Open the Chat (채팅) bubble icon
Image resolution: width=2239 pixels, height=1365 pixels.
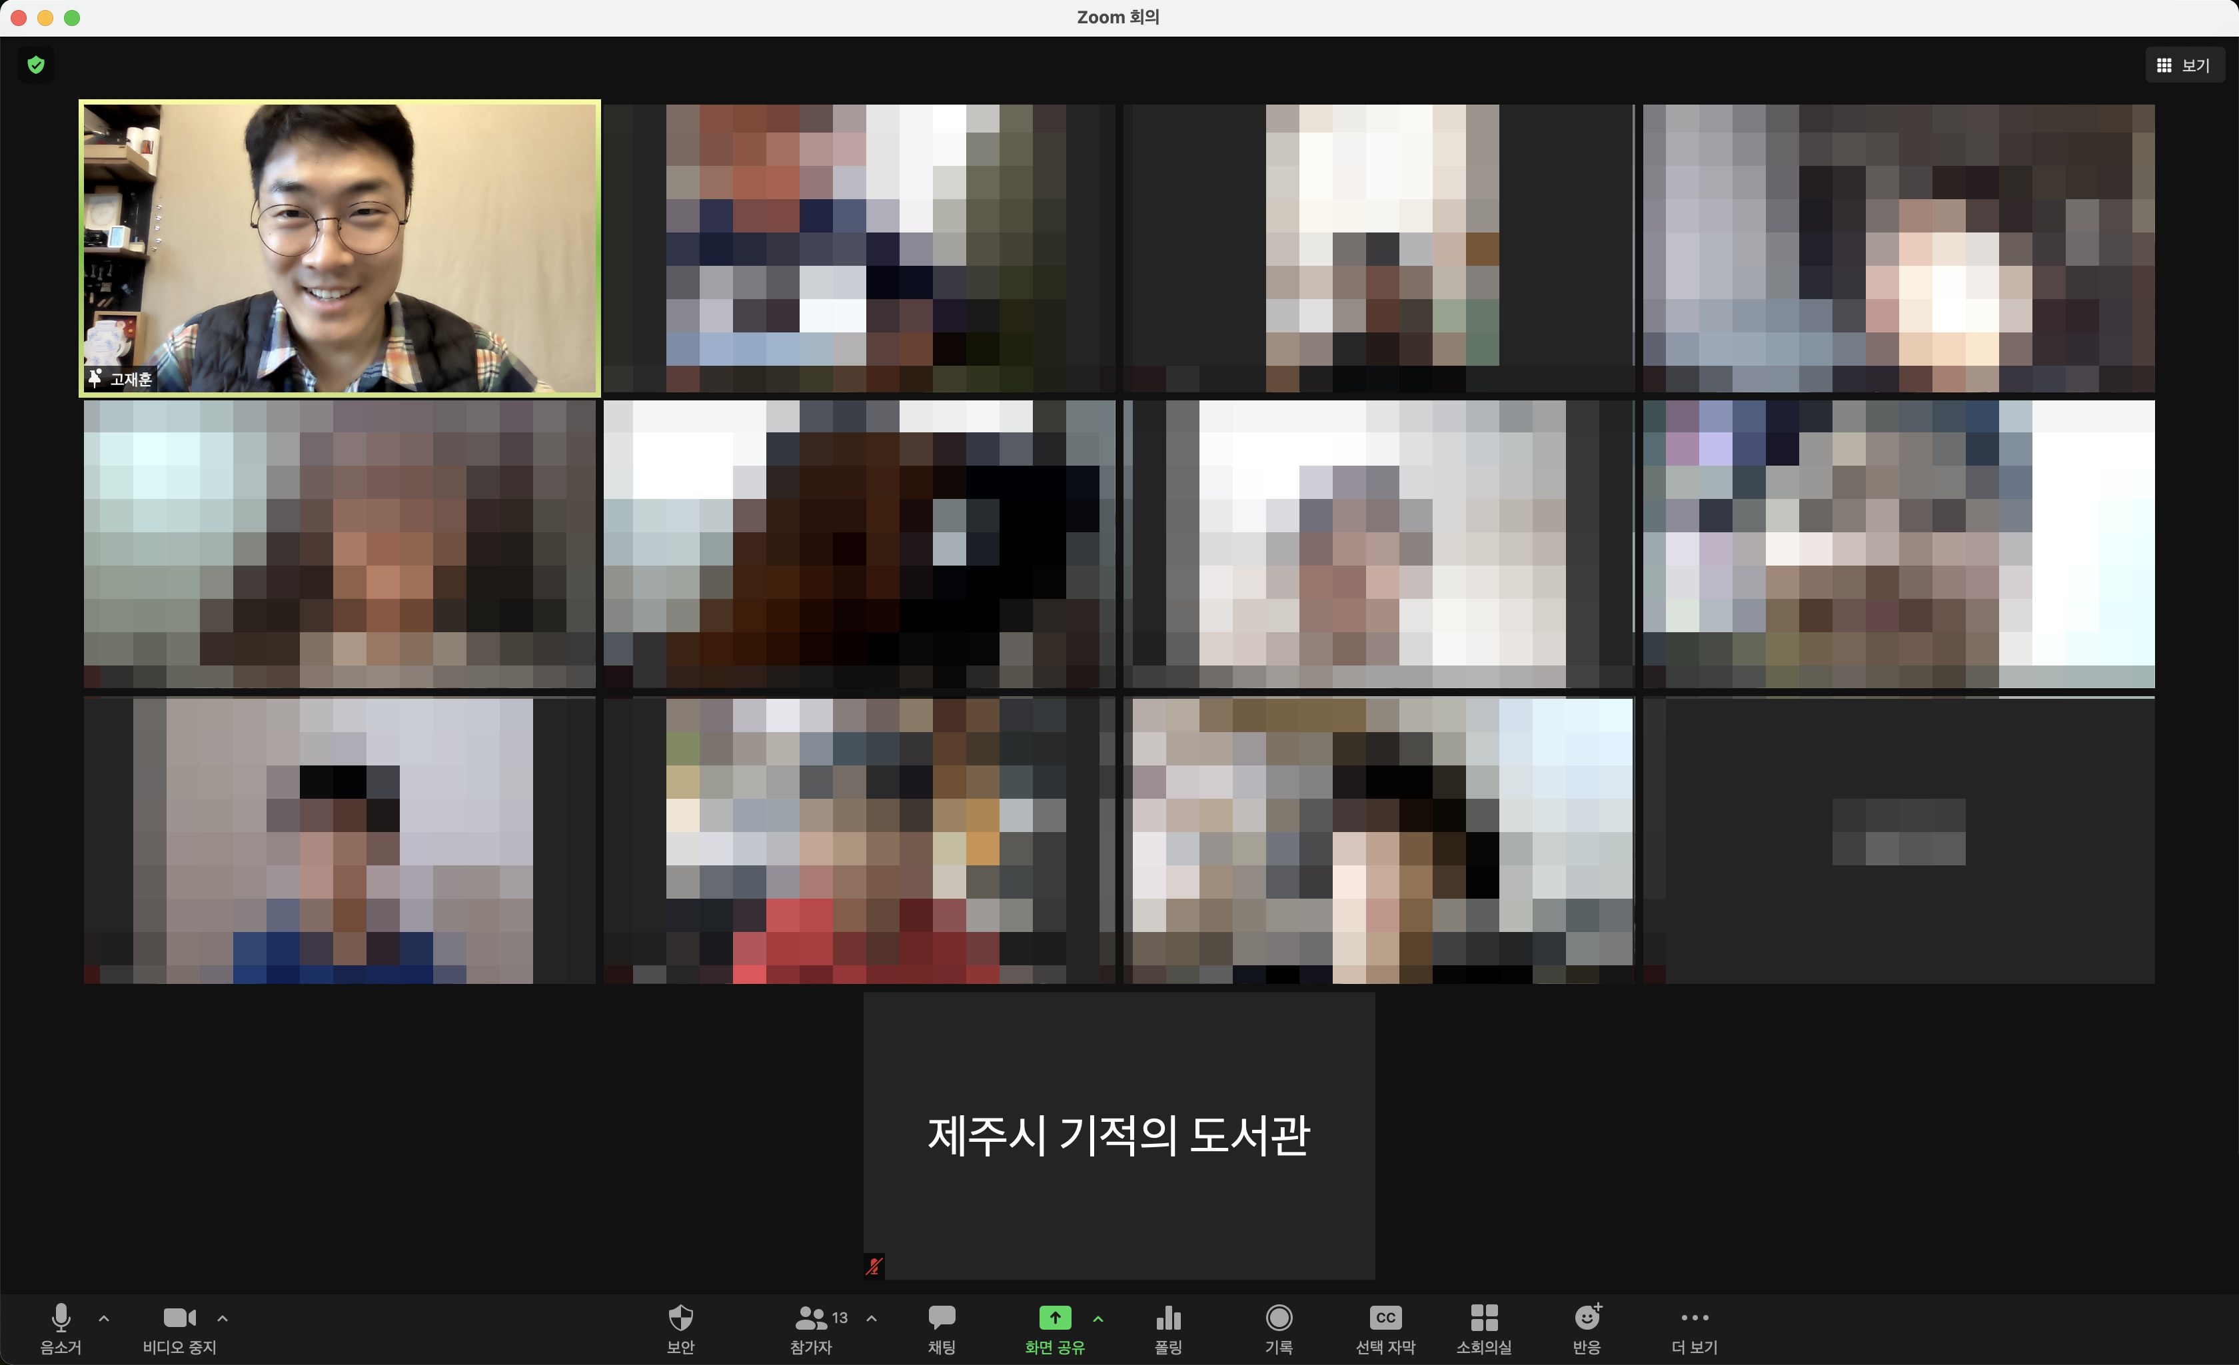(x=942, y=1318)
